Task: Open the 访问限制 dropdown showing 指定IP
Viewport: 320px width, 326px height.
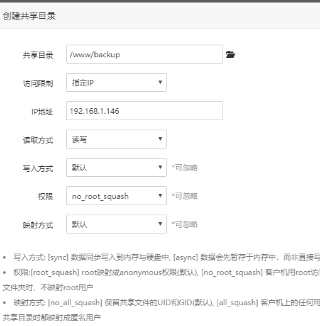Action: click(x=116, y=82)
